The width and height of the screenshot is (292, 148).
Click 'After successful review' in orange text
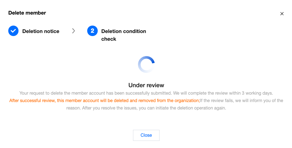(32, 101)
